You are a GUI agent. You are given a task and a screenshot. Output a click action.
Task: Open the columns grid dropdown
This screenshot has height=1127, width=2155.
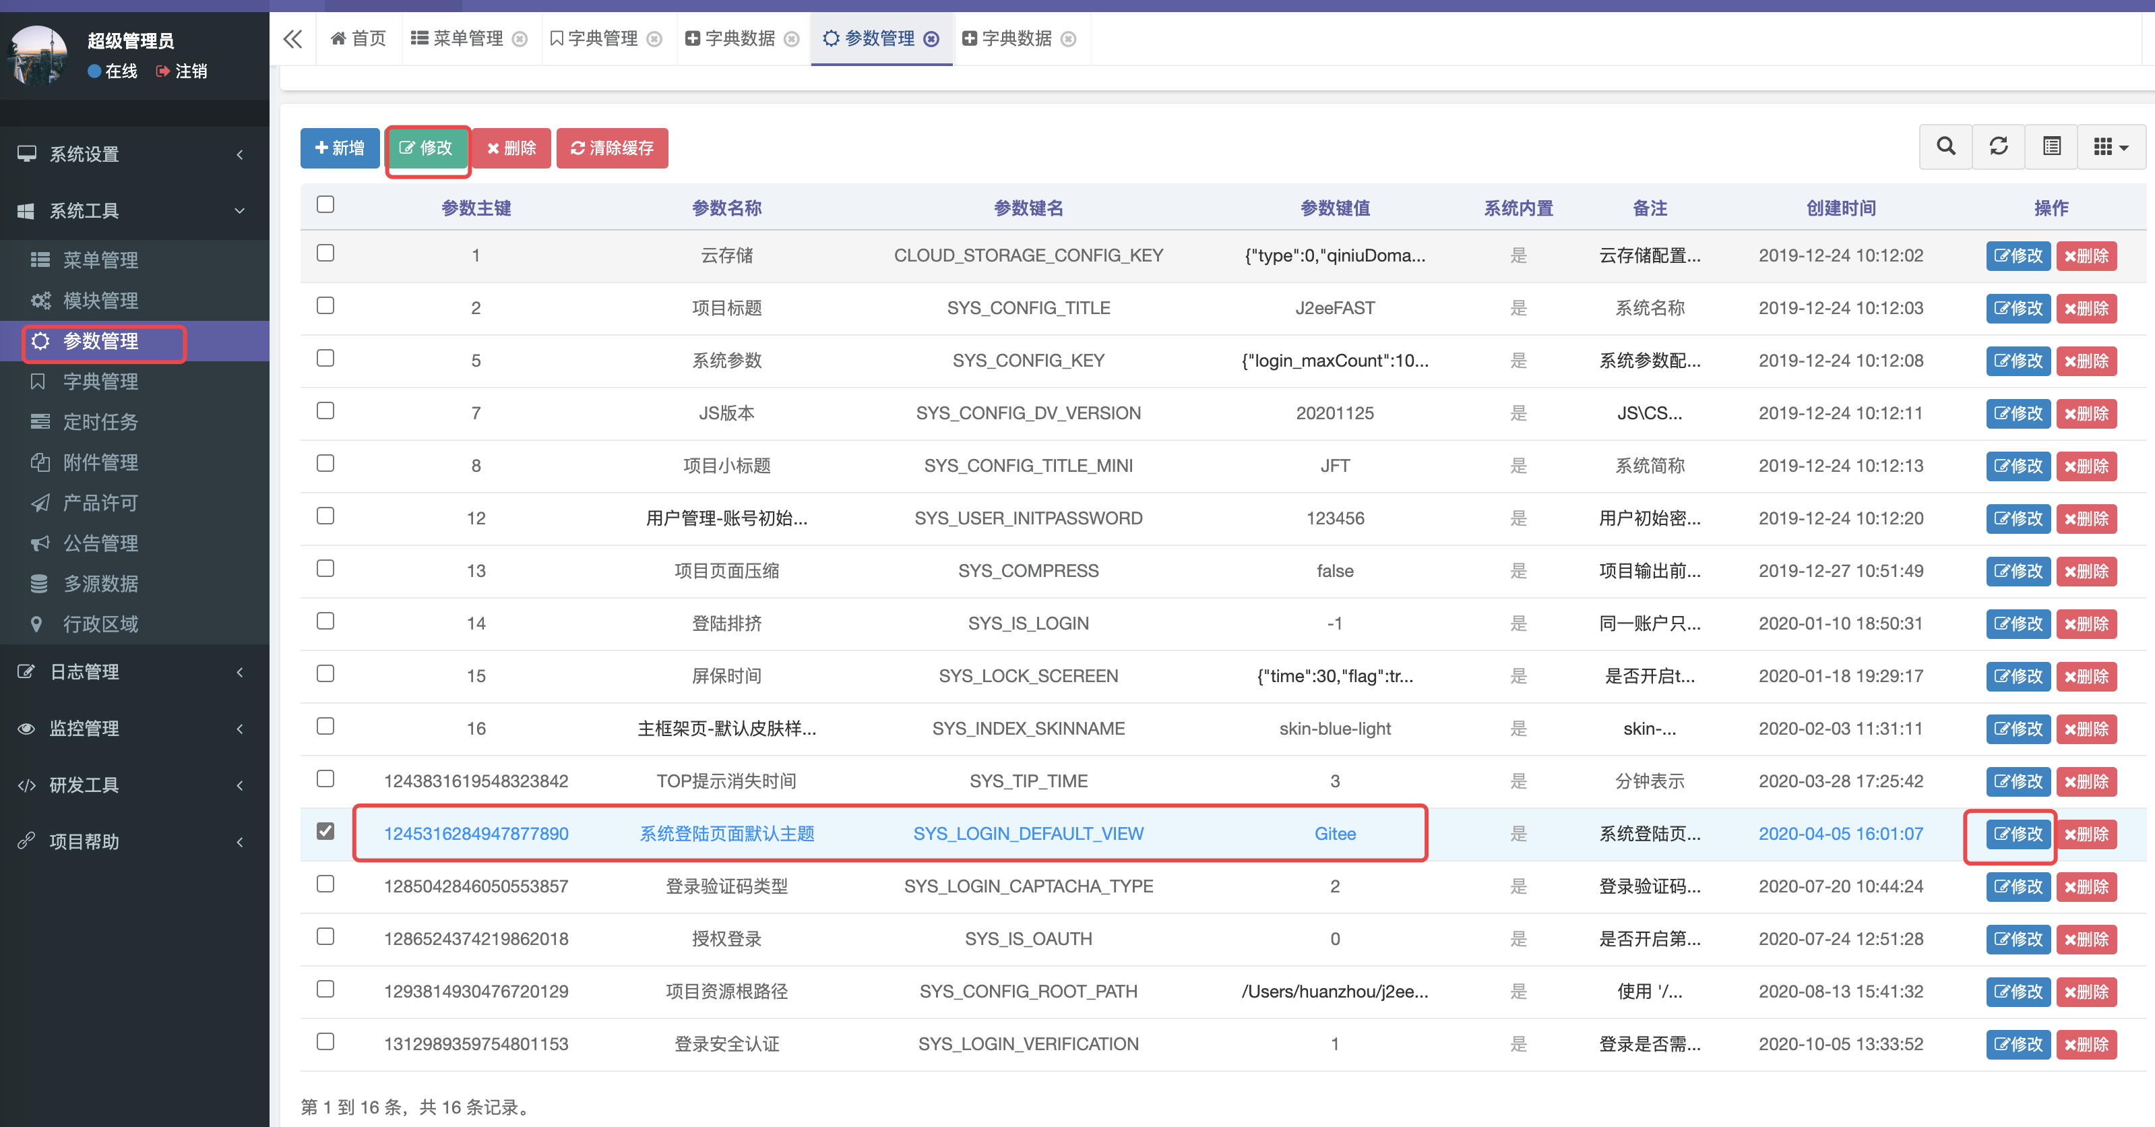point(2111,147)
